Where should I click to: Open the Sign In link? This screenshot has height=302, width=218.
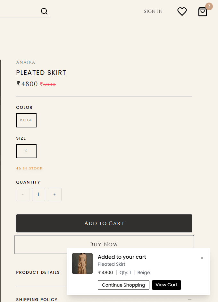coord(153,12)
